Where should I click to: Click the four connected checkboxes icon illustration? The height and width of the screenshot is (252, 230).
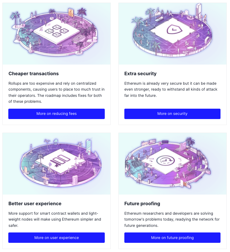click(57, 31)
